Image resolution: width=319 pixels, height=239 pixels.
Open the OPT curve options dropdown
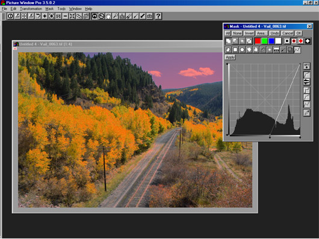tap(306, 66)
